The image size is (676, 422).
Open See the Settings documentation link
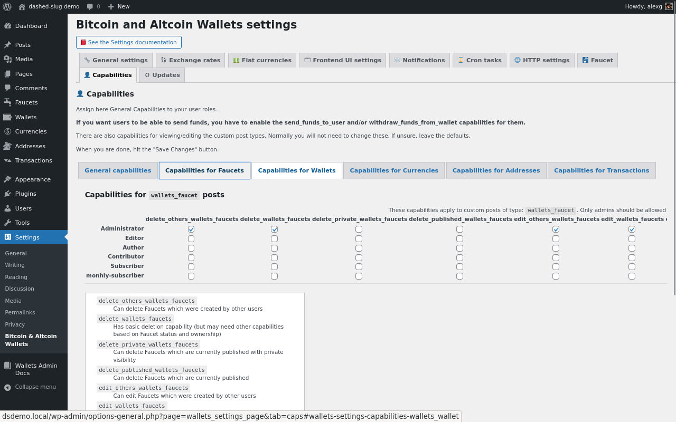pos(129,42)
